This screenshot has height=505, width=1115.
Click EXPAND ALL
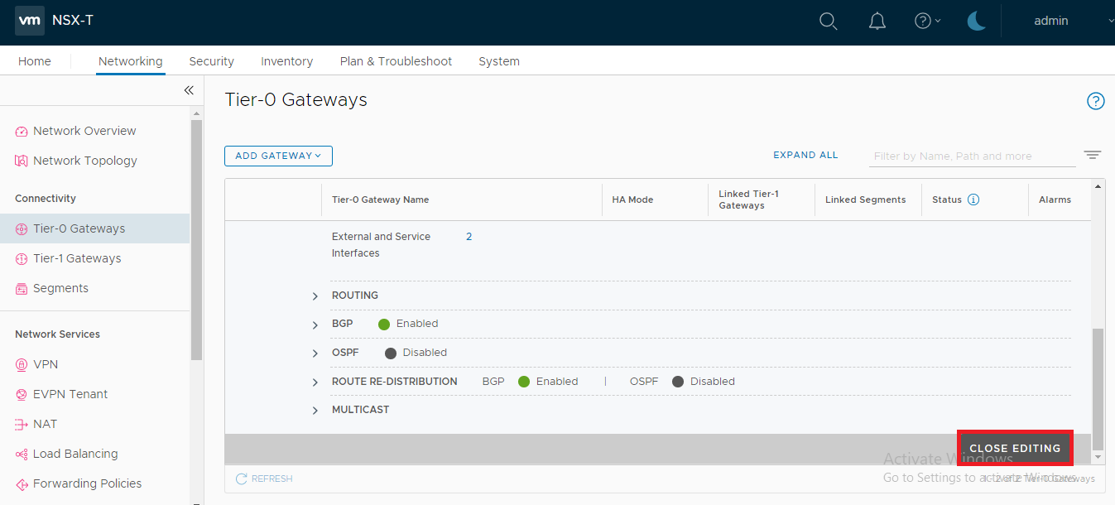coord(805,155)
